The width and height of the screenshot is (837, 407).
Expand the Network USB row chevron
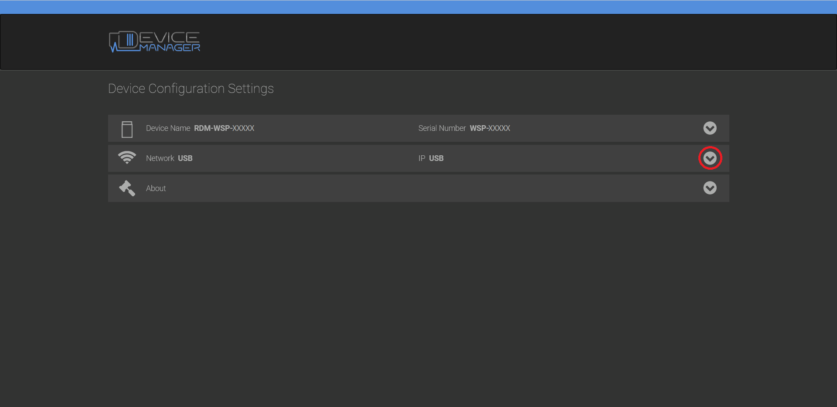point(710,158)
